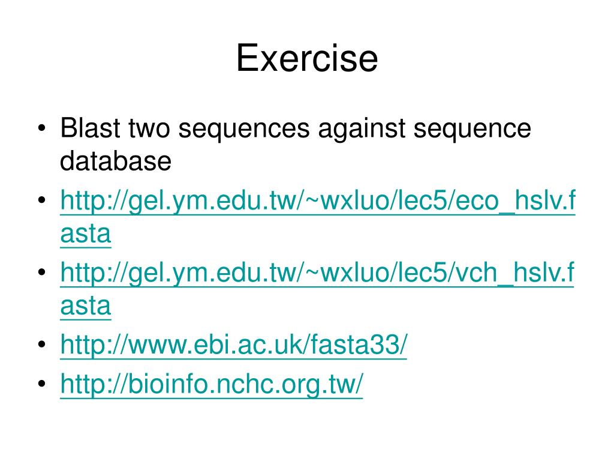Select the "Exercise" slide title

coord(307,58)
